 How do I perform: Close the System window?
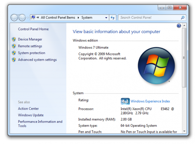[180, 7]
